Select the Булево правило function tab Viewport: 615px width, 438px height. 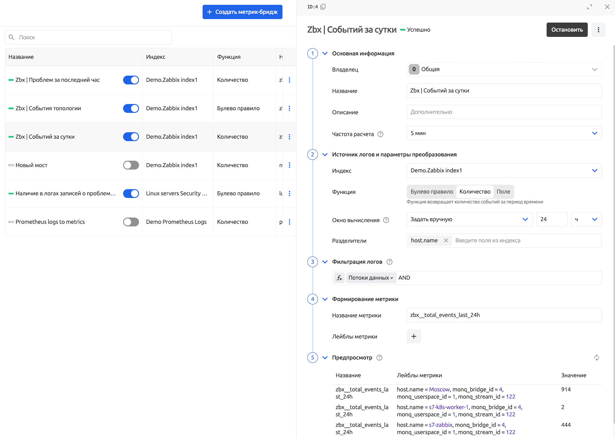click(x=432, y=192)
